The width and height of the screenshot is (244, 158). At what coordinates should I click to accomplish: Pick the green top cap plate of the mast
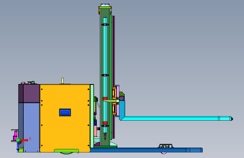click(x=105, y=8)
